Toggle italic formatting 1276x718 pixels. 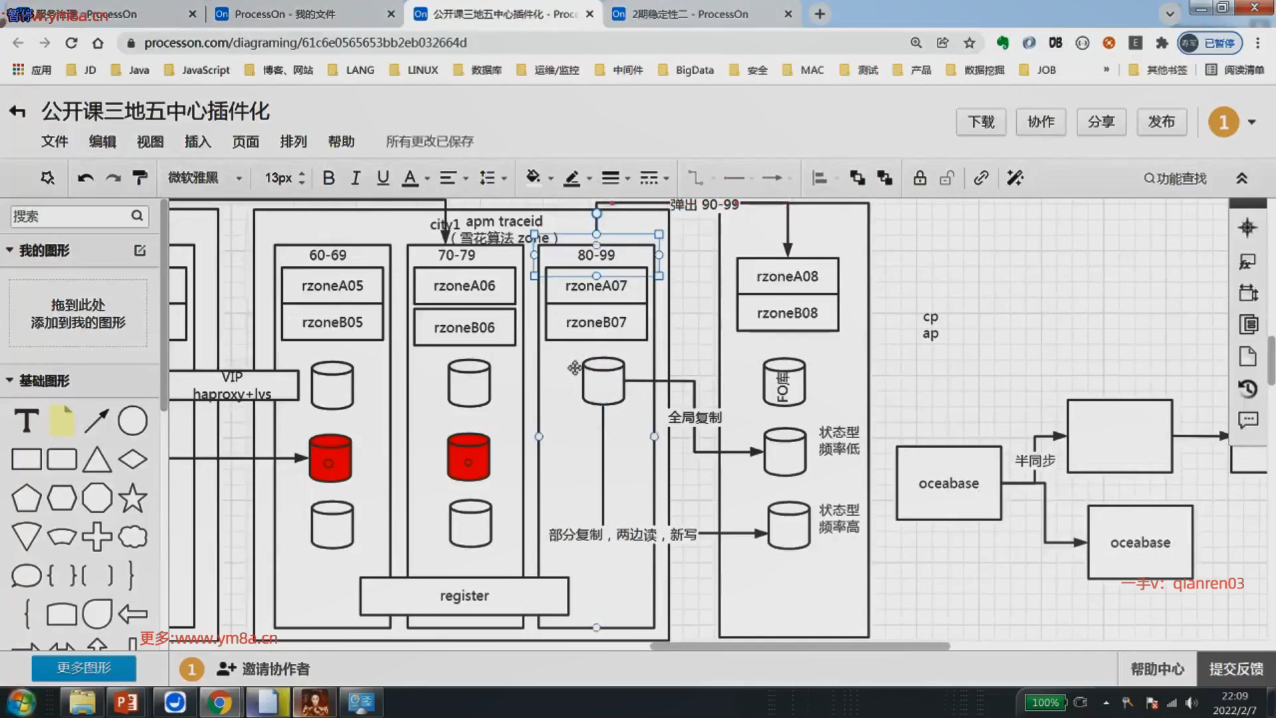pyautogui.click(x=356, y=178)
